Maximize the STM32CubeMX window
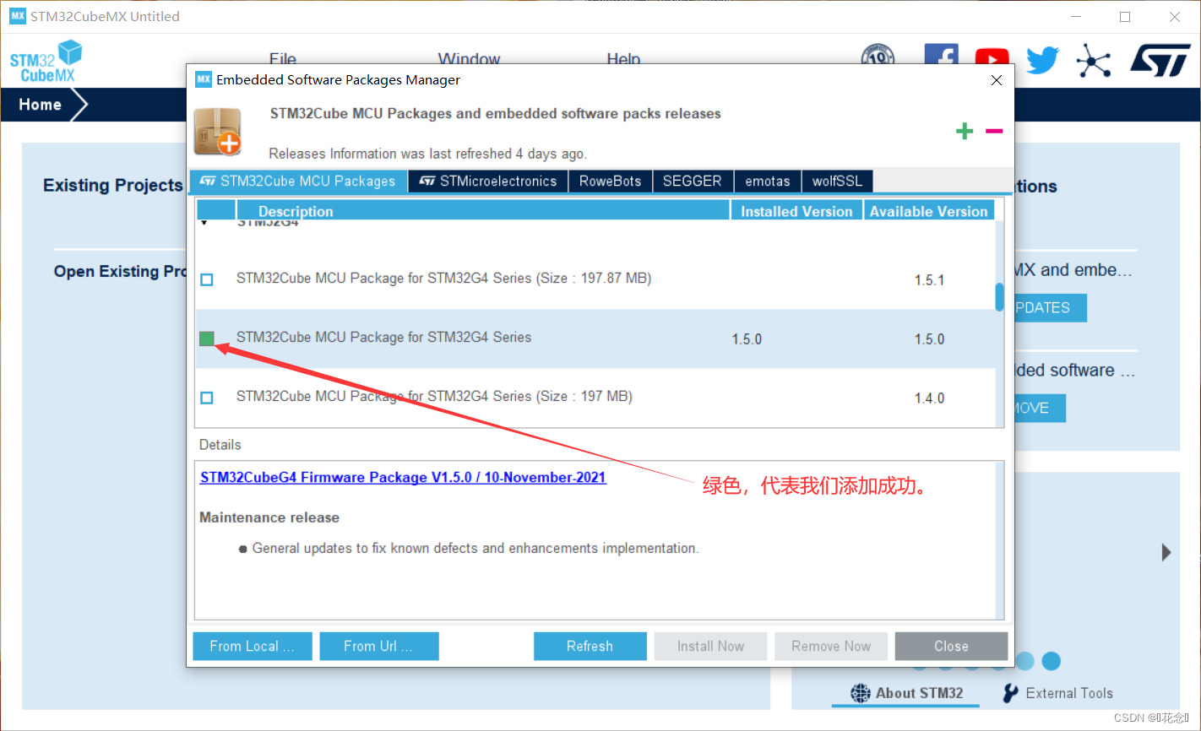 coord(1125,17)
